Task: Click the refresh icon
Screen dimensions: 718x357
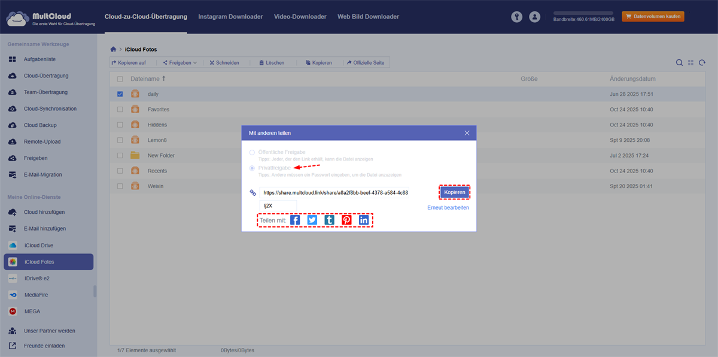Action: (x=702, y=62)
